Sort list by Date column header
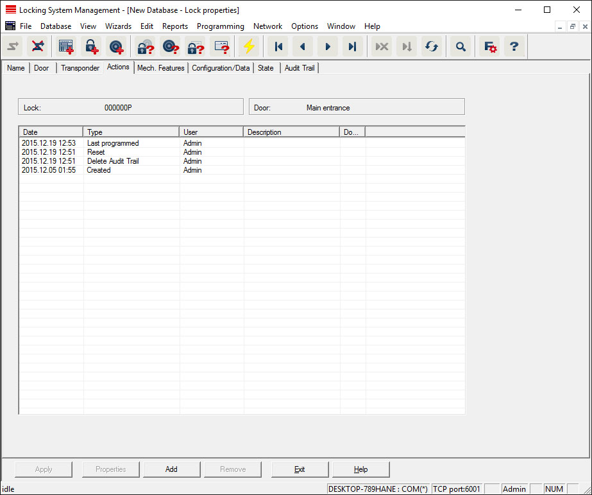The width and height of the screenshot is (592, 495). pos(51,132)
